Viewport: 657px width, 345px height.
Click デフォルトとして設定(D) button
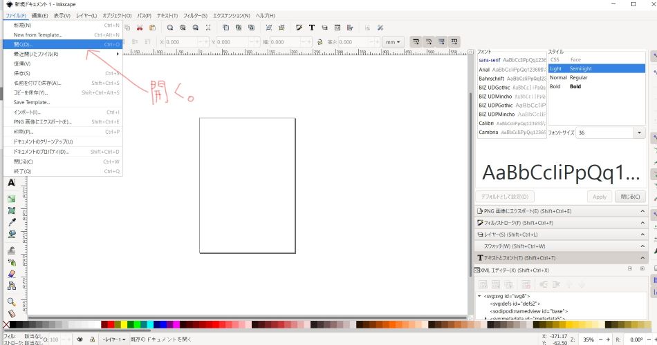pyautogui.click(x=504, y=197)
